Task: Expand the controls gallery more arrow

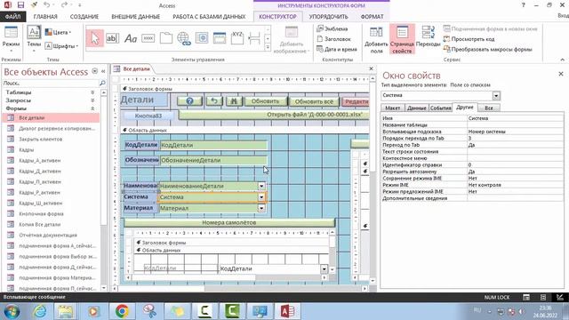Action: click(268, 47)
